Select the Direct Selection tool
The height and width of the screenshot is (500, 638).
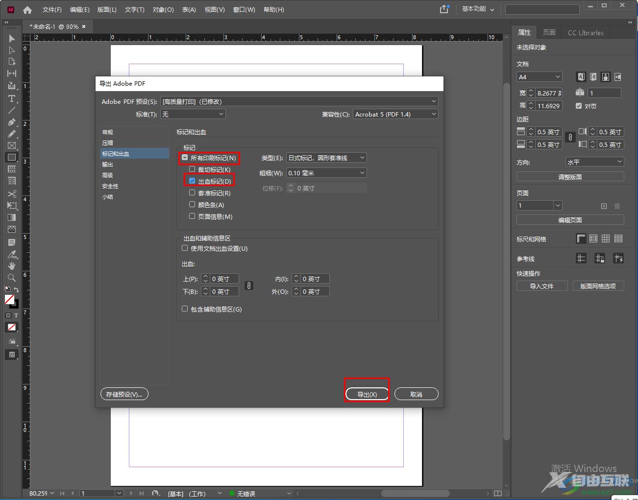pos(12,50)
